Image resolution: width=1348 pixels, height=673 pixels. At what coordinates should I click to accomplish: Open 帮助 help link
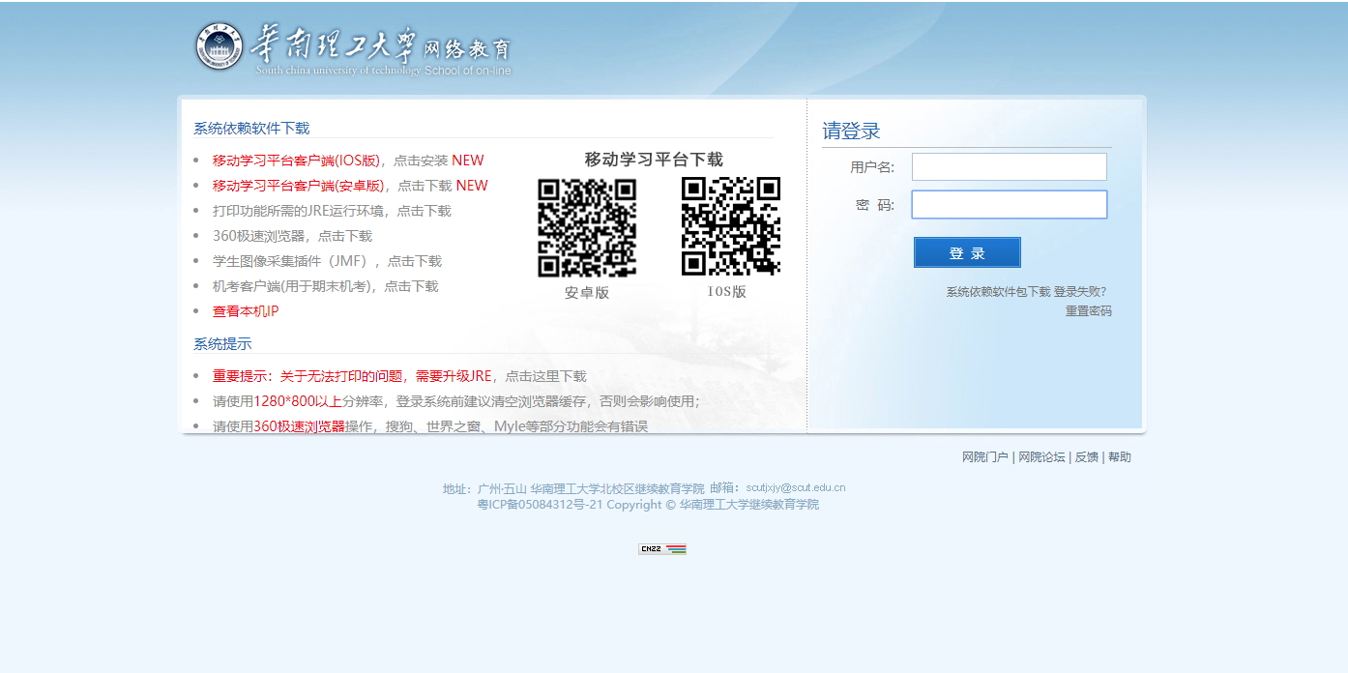coord(1120,457)
